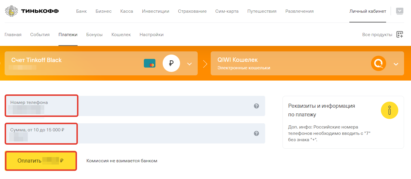Go to Личный кабинет
Screen dimensions: 411x179
tap(368, 11)
